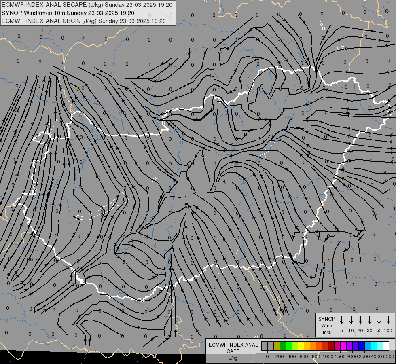Click the 200 tick label on CAPE scale
This screenshot has height=364, width=396.
[x=280, y=356]
